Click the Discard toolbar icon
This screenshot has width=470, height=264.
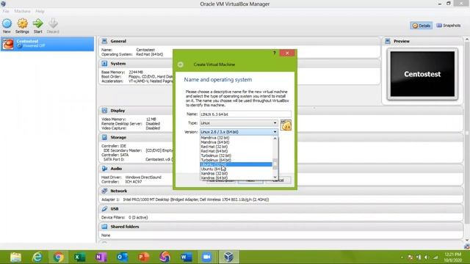tap(53, 23)
